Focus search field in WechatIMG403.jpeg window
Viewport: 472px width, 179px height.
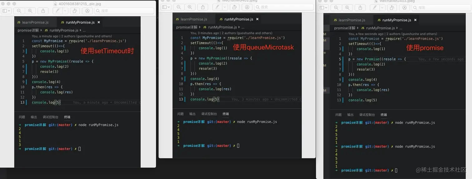[x=442, y=7]
